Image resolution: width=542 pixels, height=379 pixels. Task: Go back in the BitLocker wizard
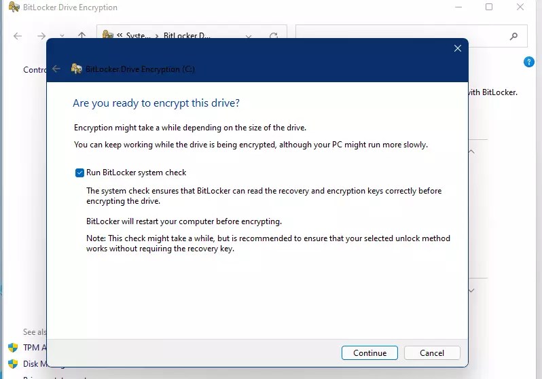(x=56, y=69)
